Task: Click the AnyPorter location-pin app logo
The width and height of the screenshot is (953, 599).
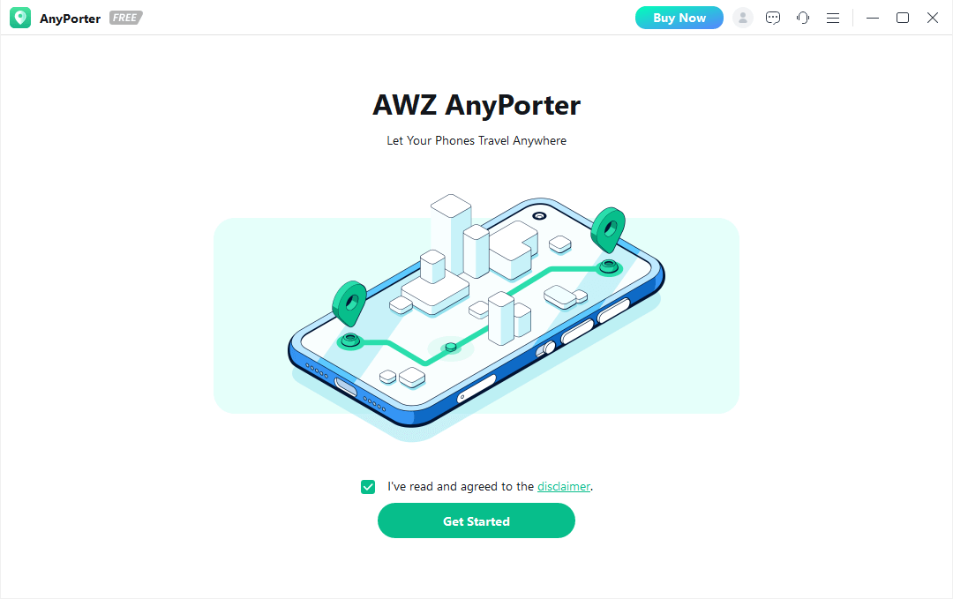Action: (x=20, y=18)
